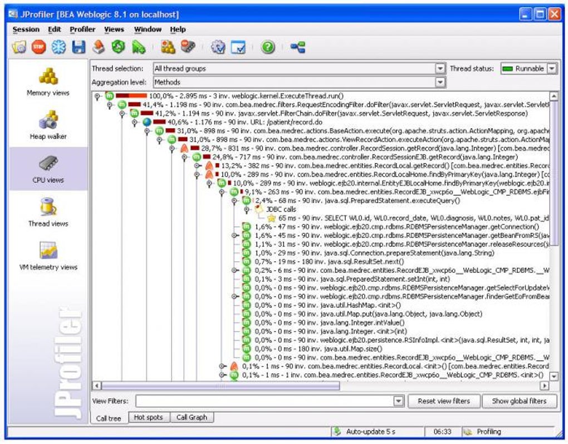Viewport: 568px width, 444px height.
Task: Collapse the JDBC calls tree node
Action: (247, 209)
